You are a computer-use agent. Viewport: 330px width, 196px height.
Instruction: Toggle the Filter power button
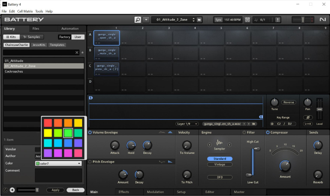coord(244,132)
